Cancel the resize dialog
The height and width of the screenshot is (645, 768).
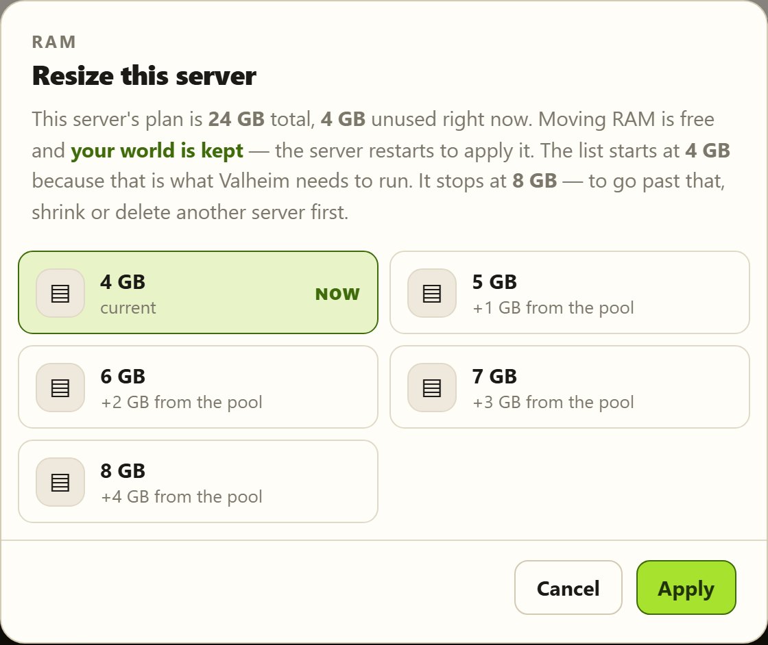(568, 587)
